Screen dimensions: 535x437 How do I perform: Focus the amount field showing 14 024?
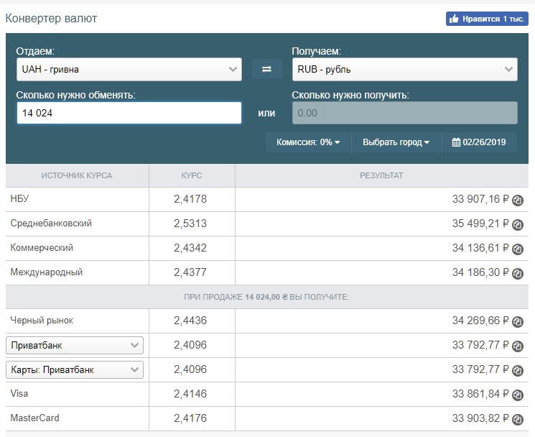coord(129,113)
